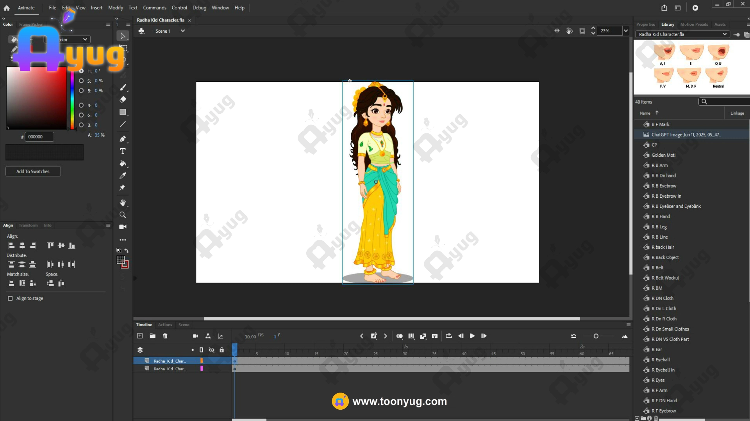Select the Hand tool
The image size is (750, 421).
tap(123, 202)
